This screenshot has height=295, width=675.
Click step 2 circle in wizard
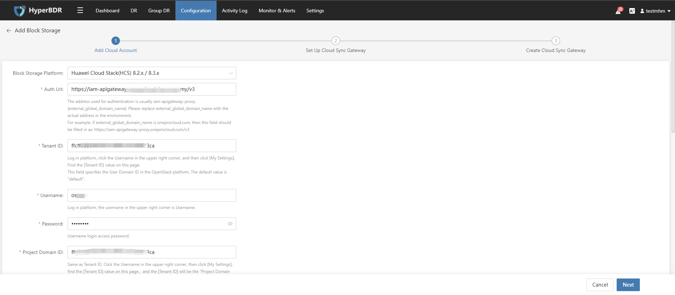336,41
